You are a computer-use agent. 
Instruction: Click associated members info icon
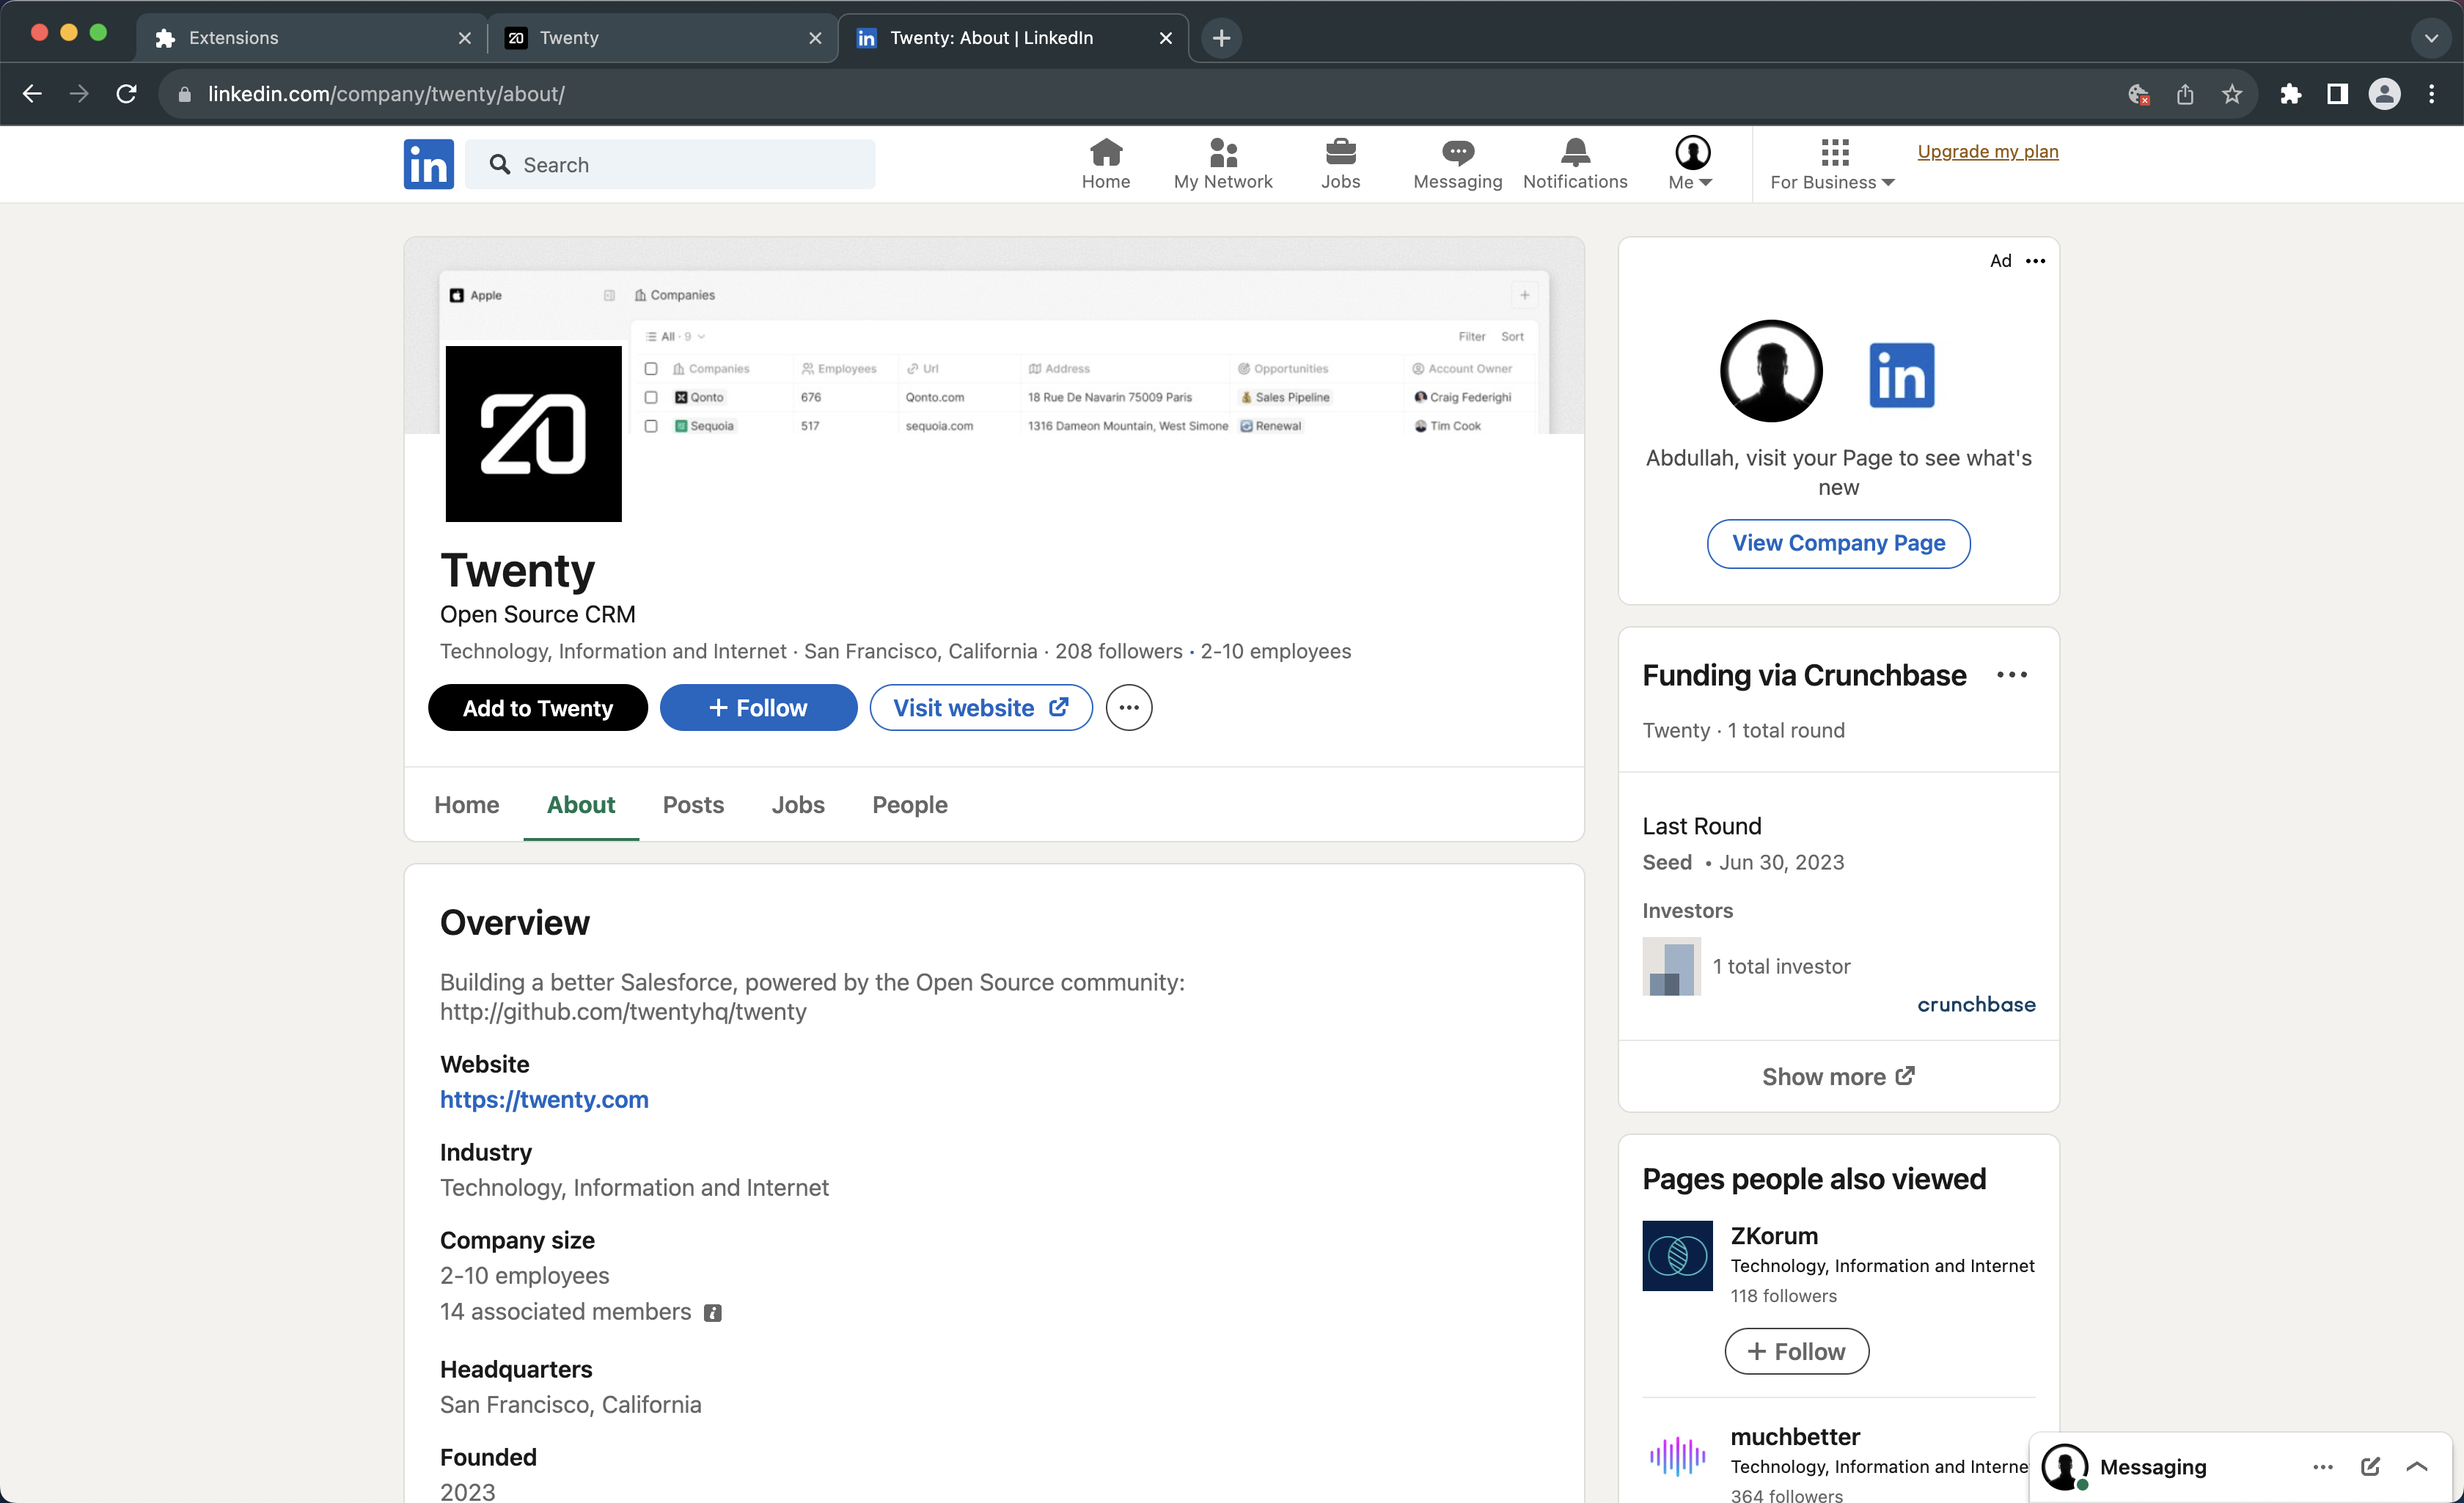coord(712,1312)
